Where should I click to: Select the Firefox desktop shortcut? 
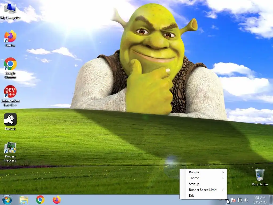pyautogui.click(x=10, y=38)
